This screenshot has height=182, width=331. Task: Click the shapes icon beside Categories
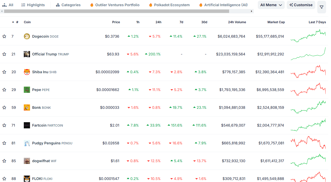click(58, 5)
